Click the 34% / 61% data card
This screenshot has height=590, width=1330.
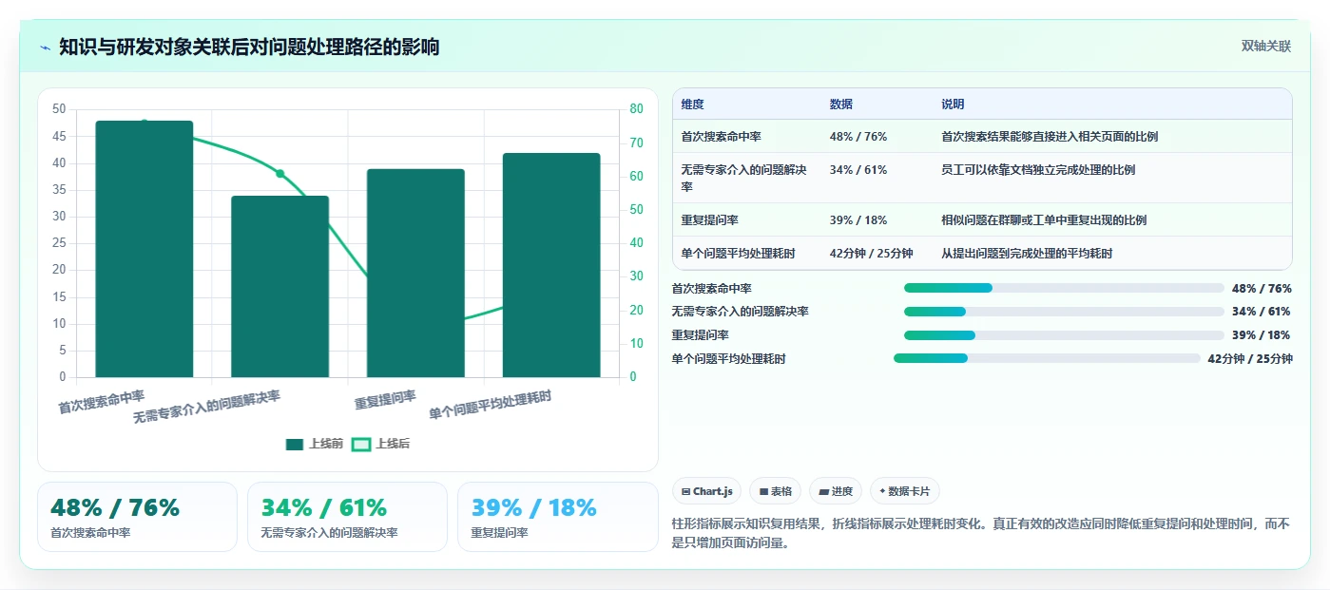click(347, 517)
